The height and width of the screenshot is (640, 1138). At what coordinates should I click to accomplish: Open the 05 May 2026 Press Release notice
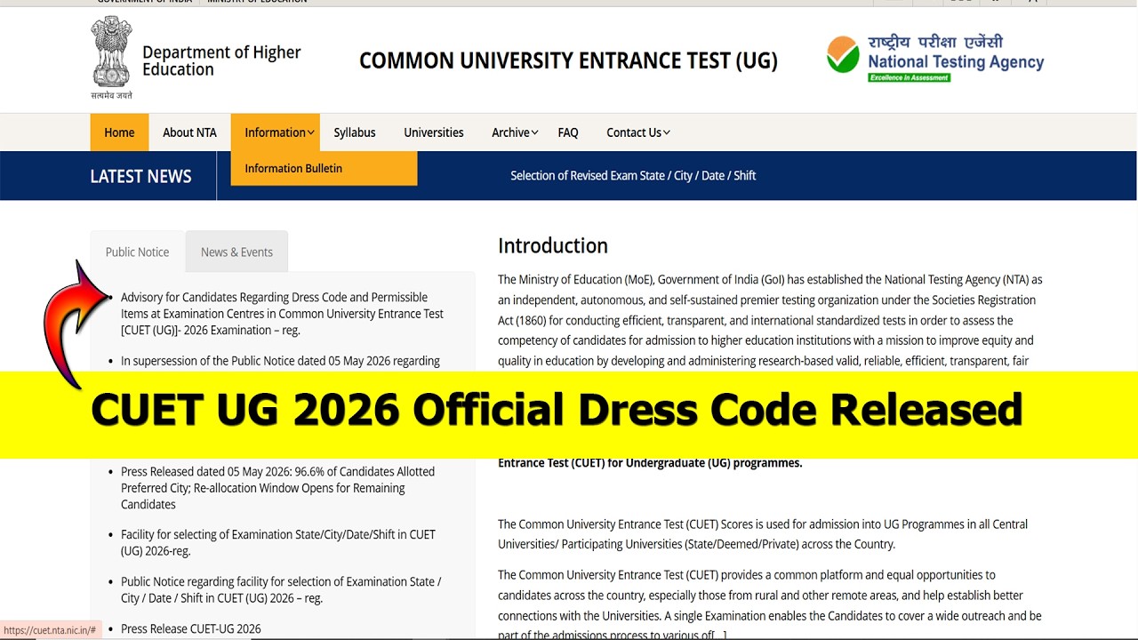[x=277, y=488]
